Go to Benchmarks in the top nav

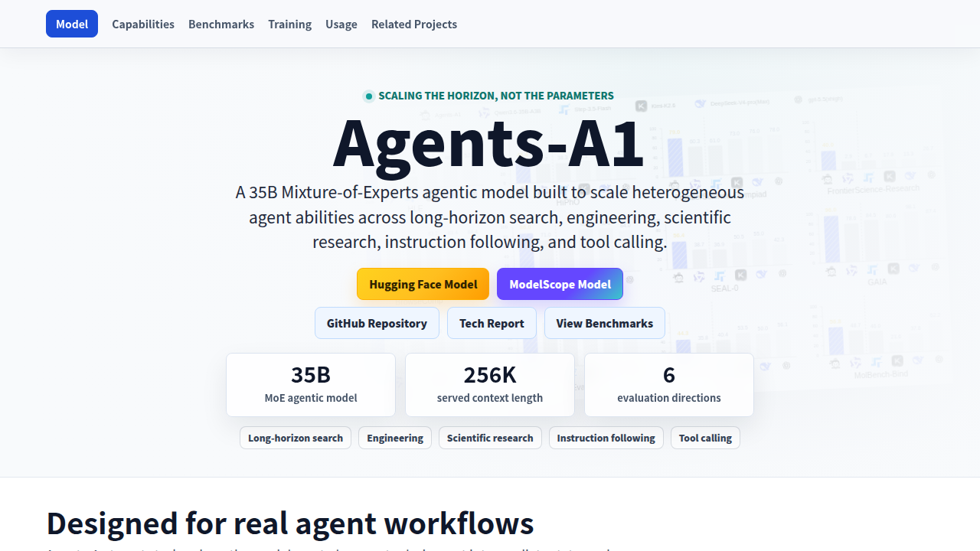coord(221,24)
